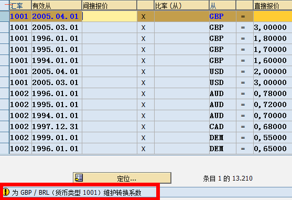Click the direct quote value 2,00000

270,71
